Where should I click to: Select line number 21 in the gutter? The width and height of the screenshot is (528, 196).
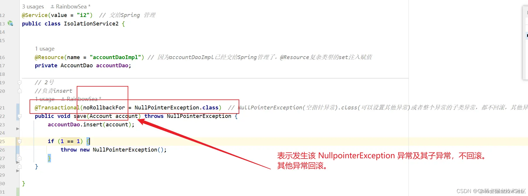click(x=2, y=108)
